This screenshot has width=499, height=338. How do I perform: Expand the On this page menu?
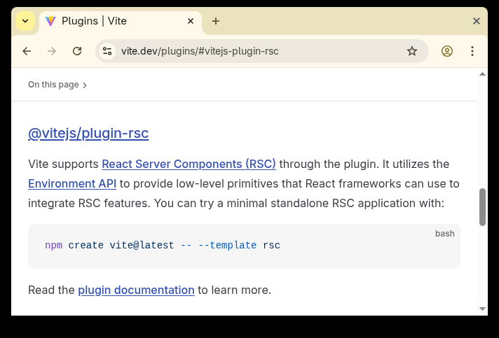[x=57, y=85]
